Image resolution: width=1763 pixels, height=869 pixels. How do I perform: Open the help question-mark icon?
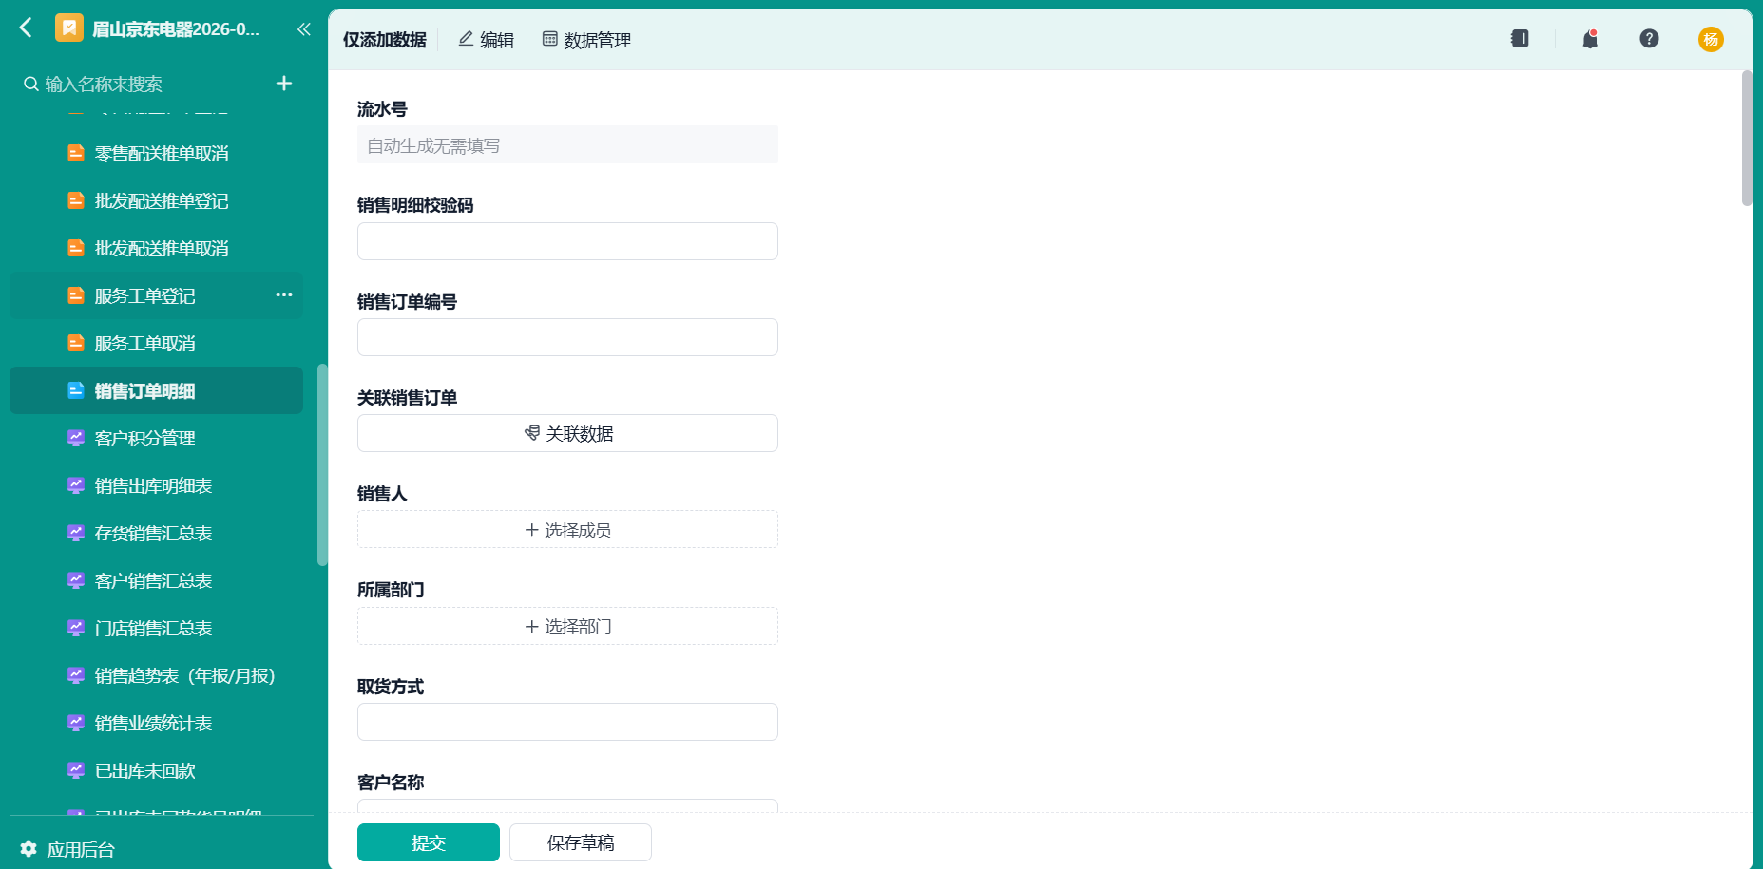tap(1649, 39)
